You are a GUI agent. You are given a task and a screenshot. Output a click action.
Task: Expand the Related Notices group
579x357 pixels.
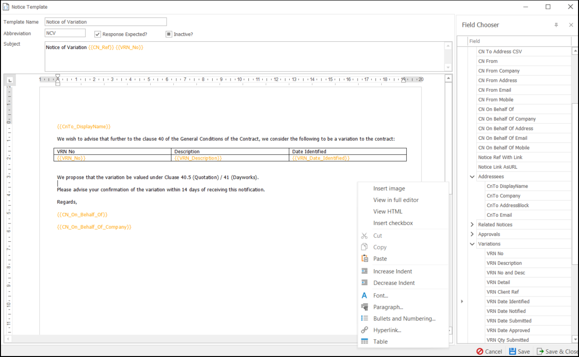473,224
